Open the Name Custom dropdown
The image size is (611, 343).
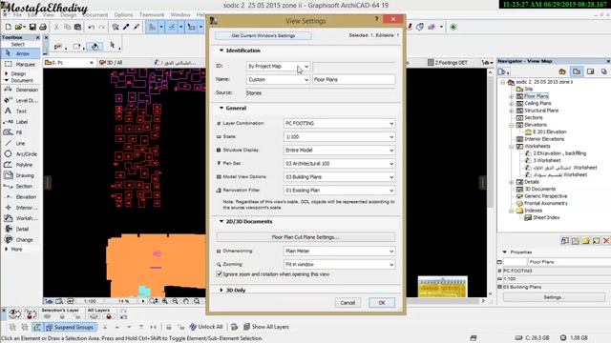coord(278,80)
